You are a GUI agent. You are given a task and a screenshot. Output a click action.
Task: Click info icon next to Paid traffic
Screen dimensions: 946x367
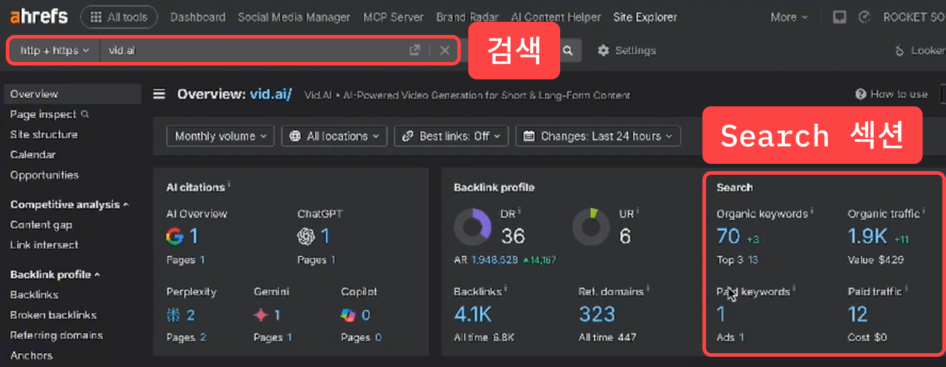pos(907,289)
